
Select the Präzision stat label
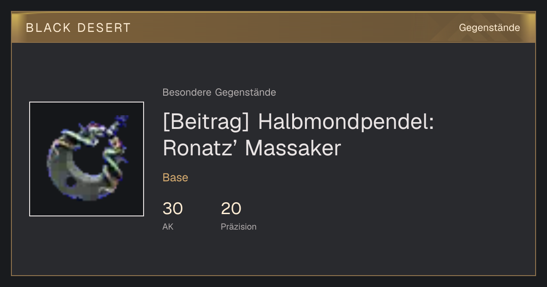[x=239, y=227]
